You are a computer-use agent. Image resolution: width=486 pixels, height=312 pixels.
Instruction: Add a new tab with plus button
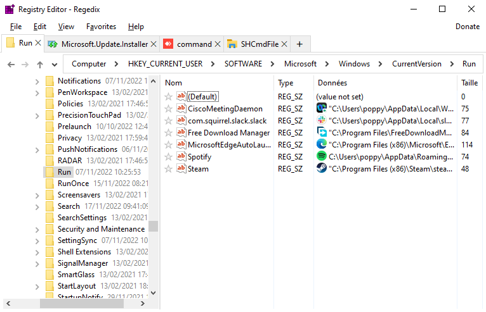299,44
